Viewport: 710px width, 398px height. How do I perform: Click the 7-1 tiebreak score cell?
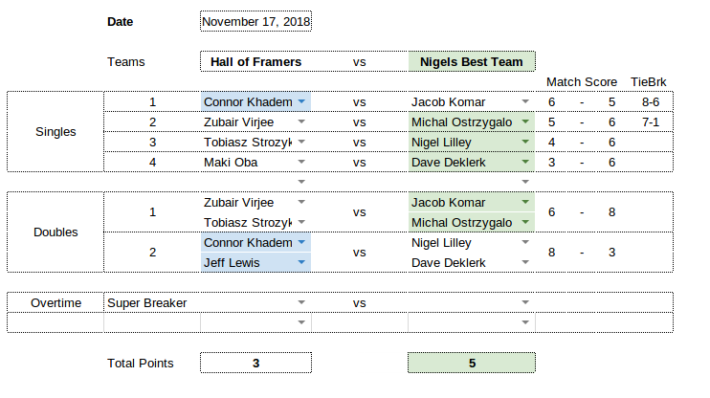click(x=651, y=122)
